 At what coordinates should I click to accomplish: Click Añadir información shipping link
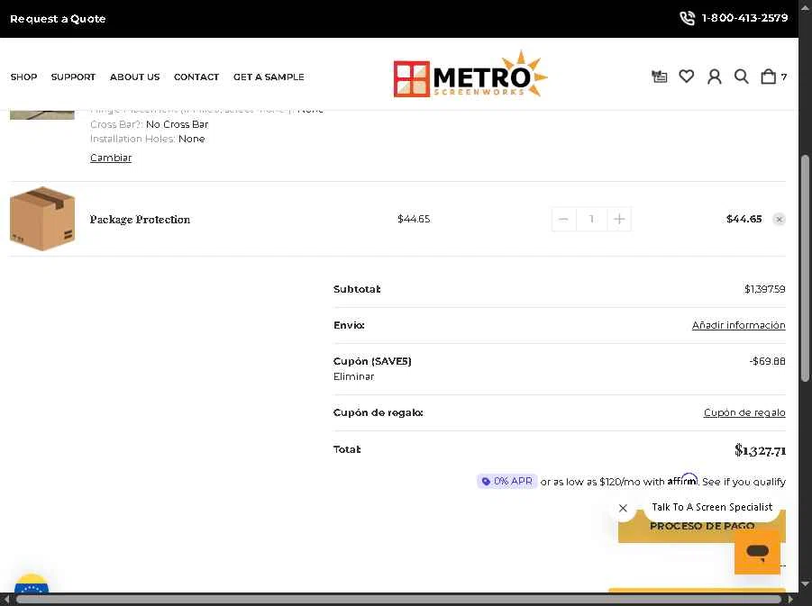738,325
